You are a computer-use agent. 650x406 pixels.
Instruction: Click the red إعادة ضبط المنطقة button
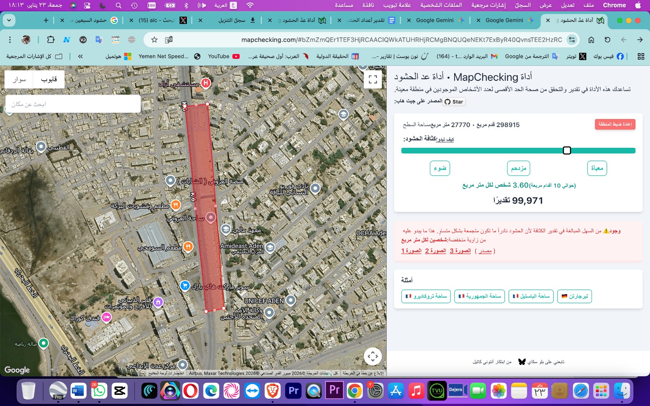[615, 124]
